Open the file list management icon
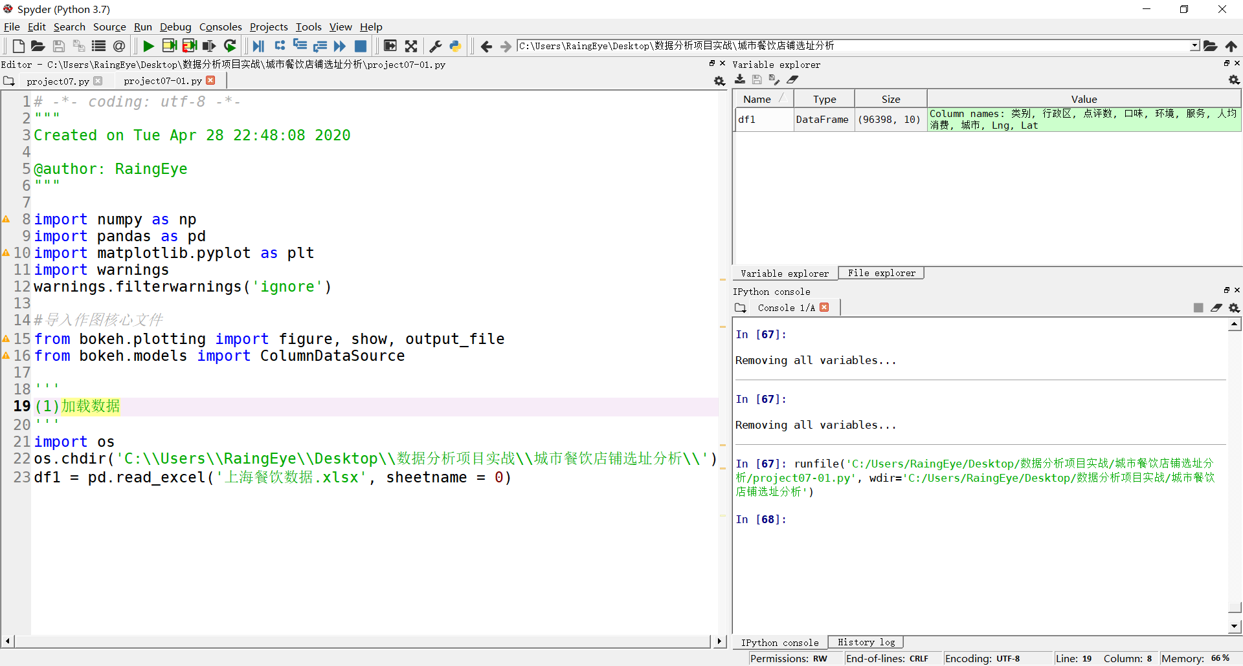This screenshot has height=666, width=1243. (98, 46)
